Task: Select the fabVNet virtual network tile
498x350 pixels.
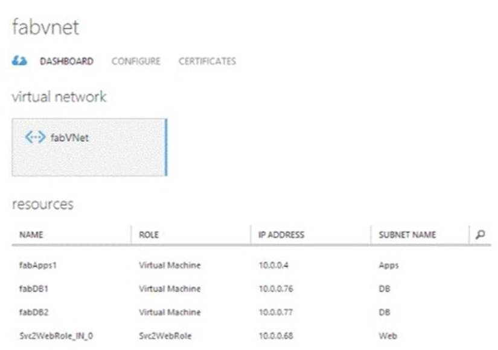Action: 89,147
